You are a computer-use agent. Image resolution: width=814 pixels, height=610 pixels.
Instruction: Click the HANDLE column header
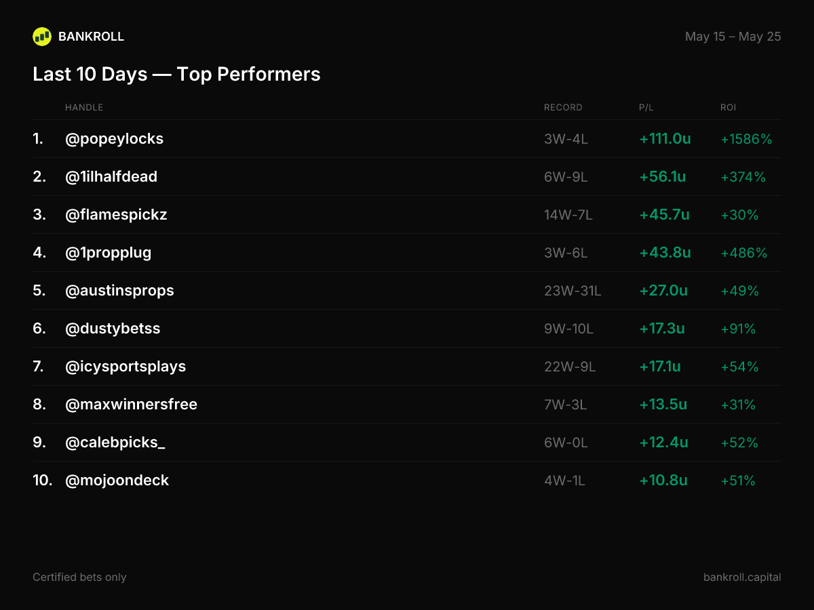[x=84, y=108]
